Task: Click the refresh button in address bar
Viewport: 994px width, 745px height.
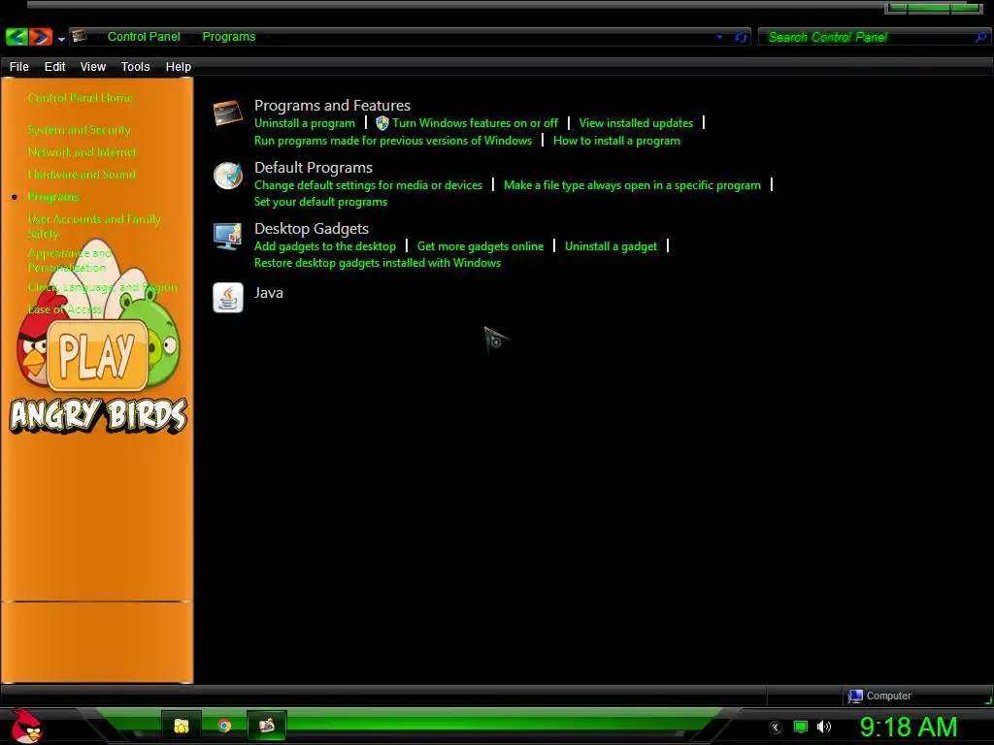Action: click(741, 38)
